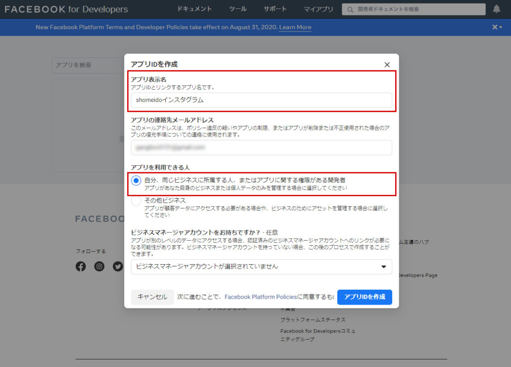Select the 自分、同じビジネス radio option
Image resolution: width=511 pixels, height=367 pixels.
[136, 181]
